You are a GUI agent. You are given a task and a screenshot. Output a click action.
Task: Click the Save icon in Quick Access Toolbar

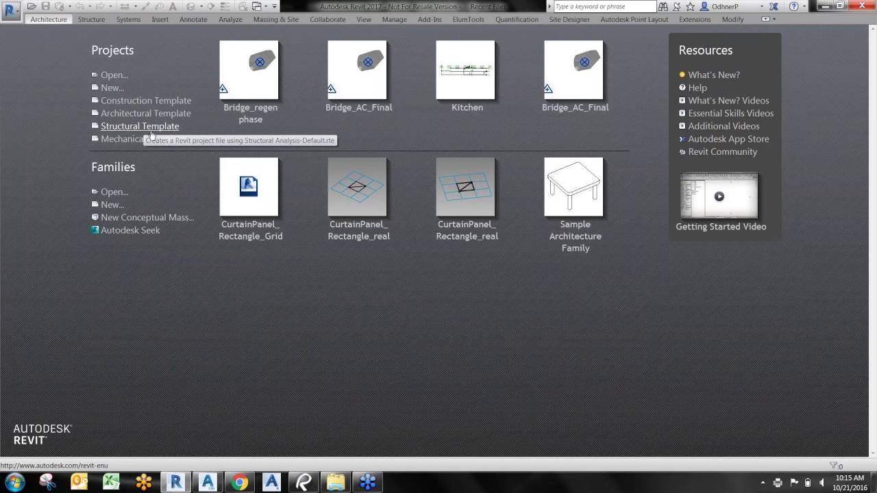[46, 6]
